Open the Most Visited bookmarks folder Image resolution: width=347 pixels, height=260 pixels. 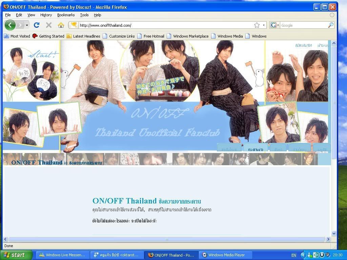tap(17, 36)
